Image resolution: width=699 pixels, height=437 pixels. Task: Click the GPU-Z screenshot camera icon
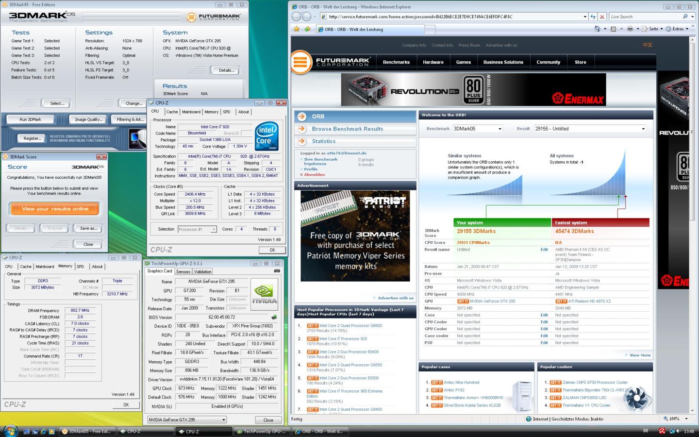(277, 271)
